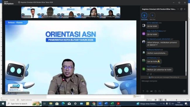Screen dimensions: 190x107
Task: Click SETYO WIBOWO's avatar in the chat
Action: (x=144, y=26)
